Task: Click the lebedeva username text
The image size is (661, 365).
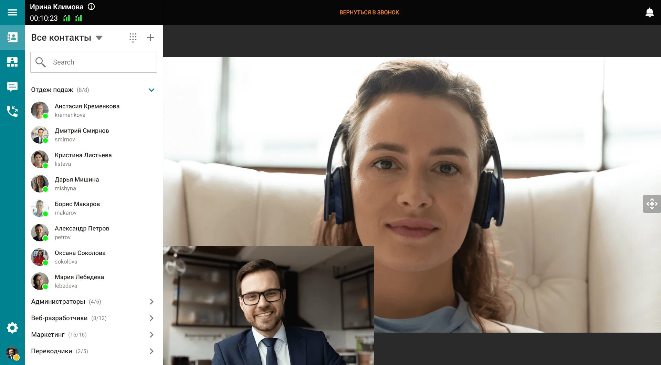Action: coord(66,286)
